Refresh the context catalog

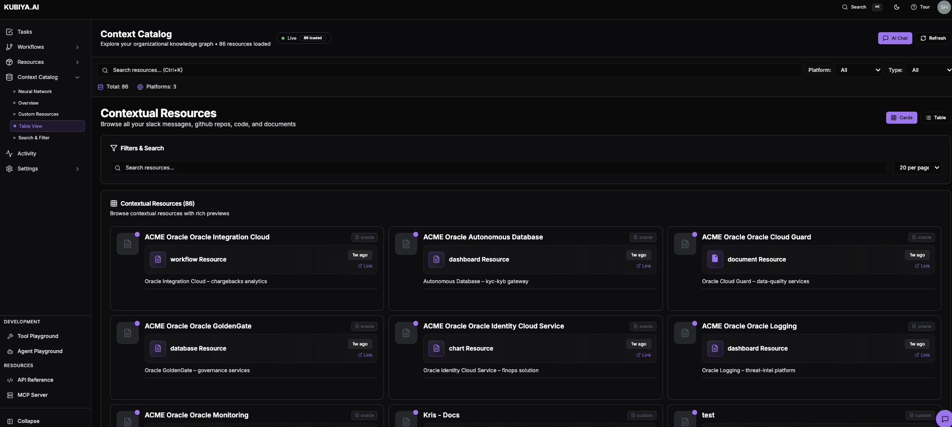[x=933, y=38]
